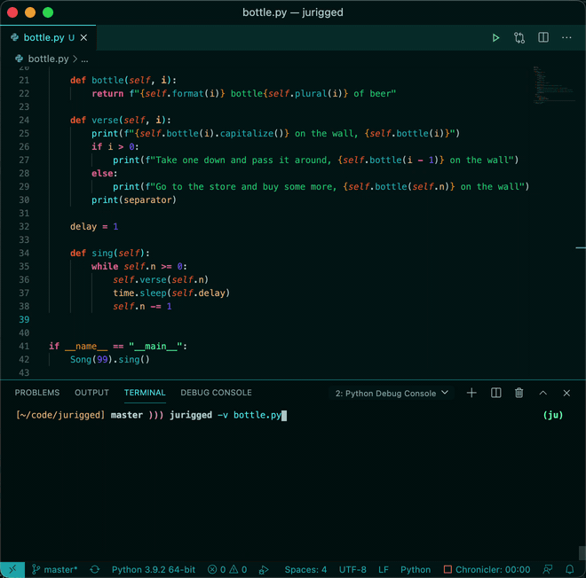Screen dimensions: 586x578
Task: Change the Python language mode selector
Action: pyautogui.click(x=416, y=569)
